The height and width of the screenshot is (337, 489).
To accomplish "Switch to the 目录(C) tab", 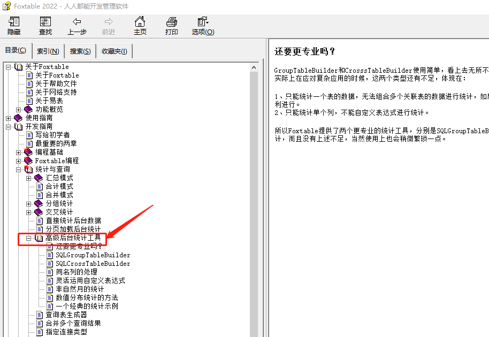I will (16, 50).
